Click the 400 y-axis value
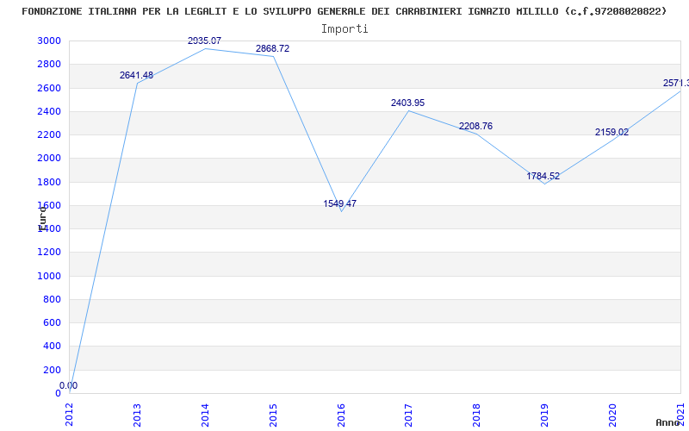This screenshot has height=431, width=689. (52, 347)
